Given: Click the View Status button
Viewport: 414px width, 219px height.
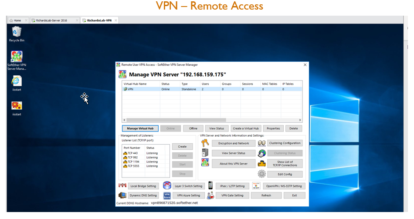Looking at the screenshot, I should [x=217, y=128].
